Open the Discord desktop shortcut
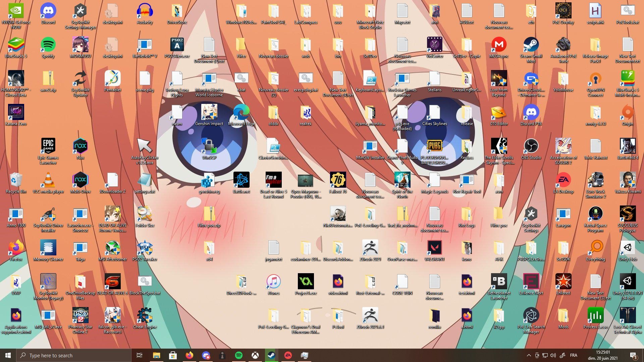This screenshot has width=644, height=362. click(x=48, y=14)
